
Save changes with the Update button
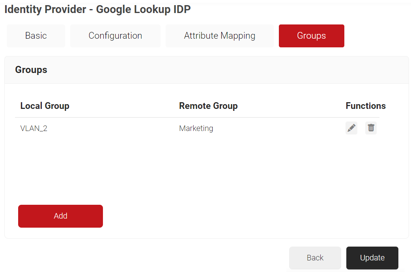372,258
